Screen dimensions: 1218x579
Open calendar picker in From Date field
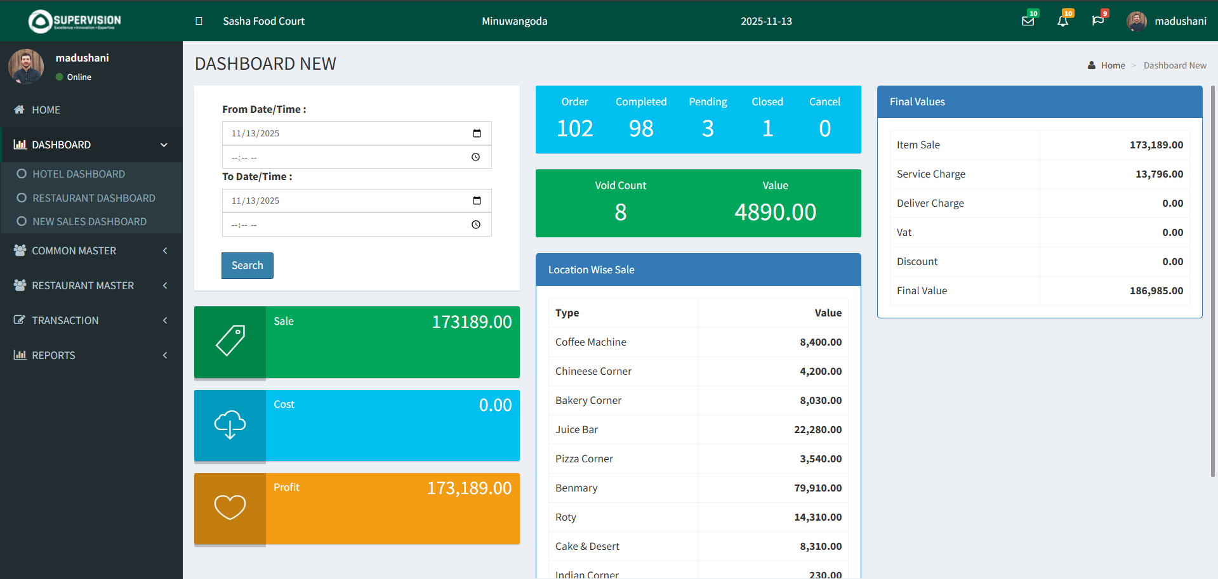click(477, 133)
